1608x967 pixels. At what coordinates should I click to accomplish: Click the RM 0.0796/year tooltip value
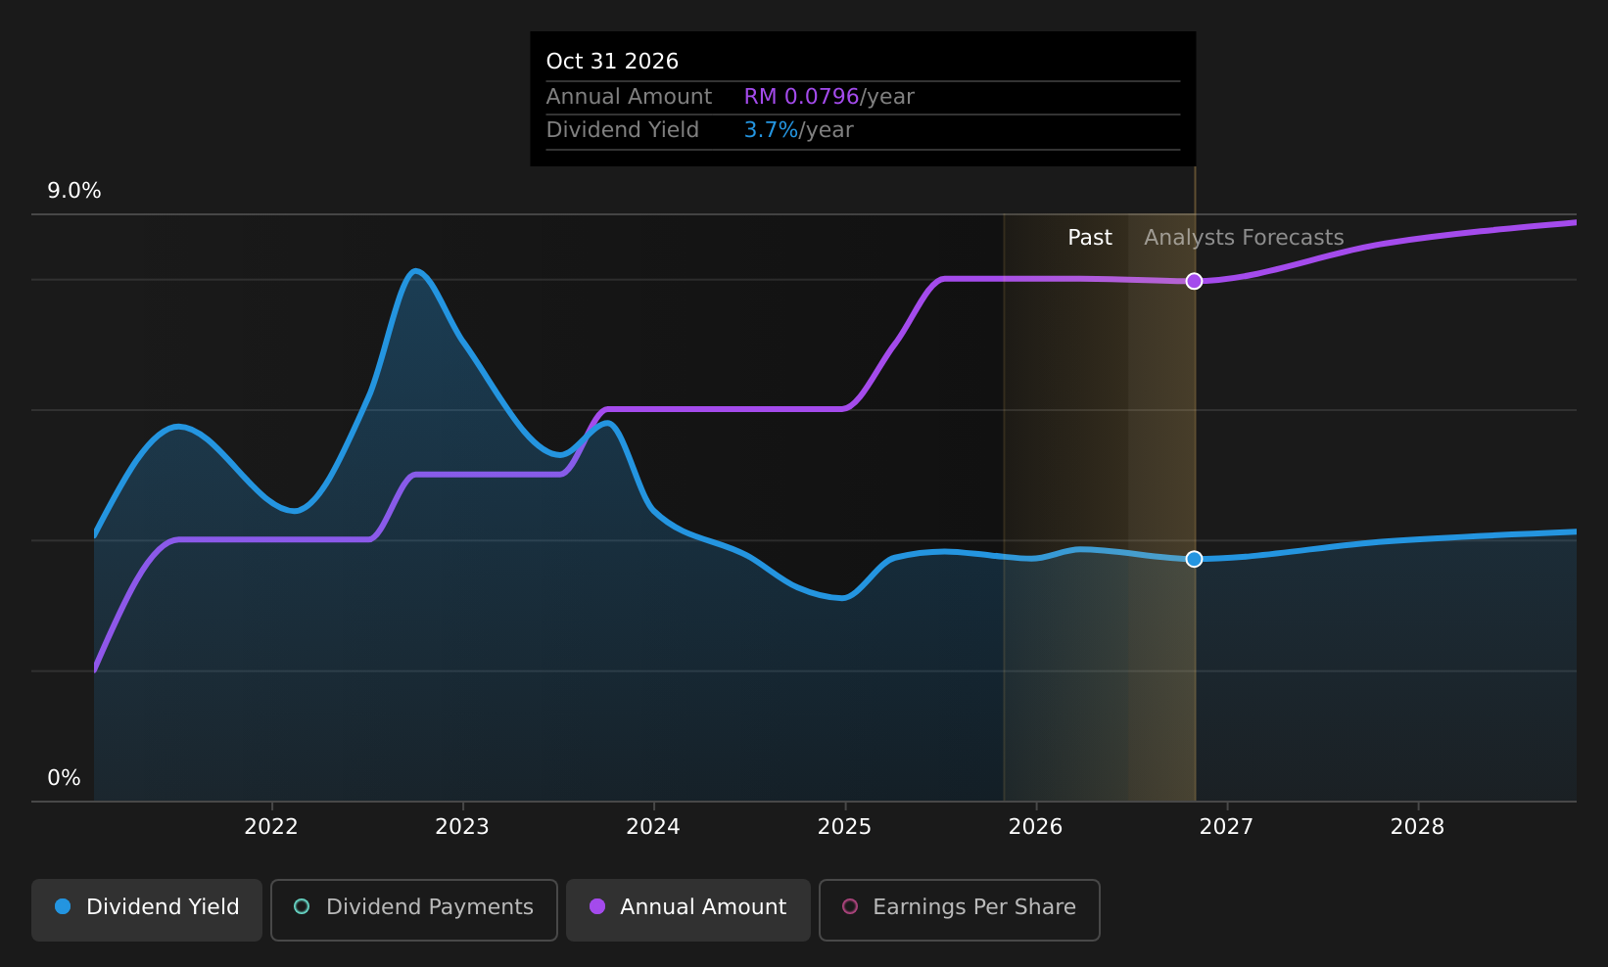[x=828, y=97]
